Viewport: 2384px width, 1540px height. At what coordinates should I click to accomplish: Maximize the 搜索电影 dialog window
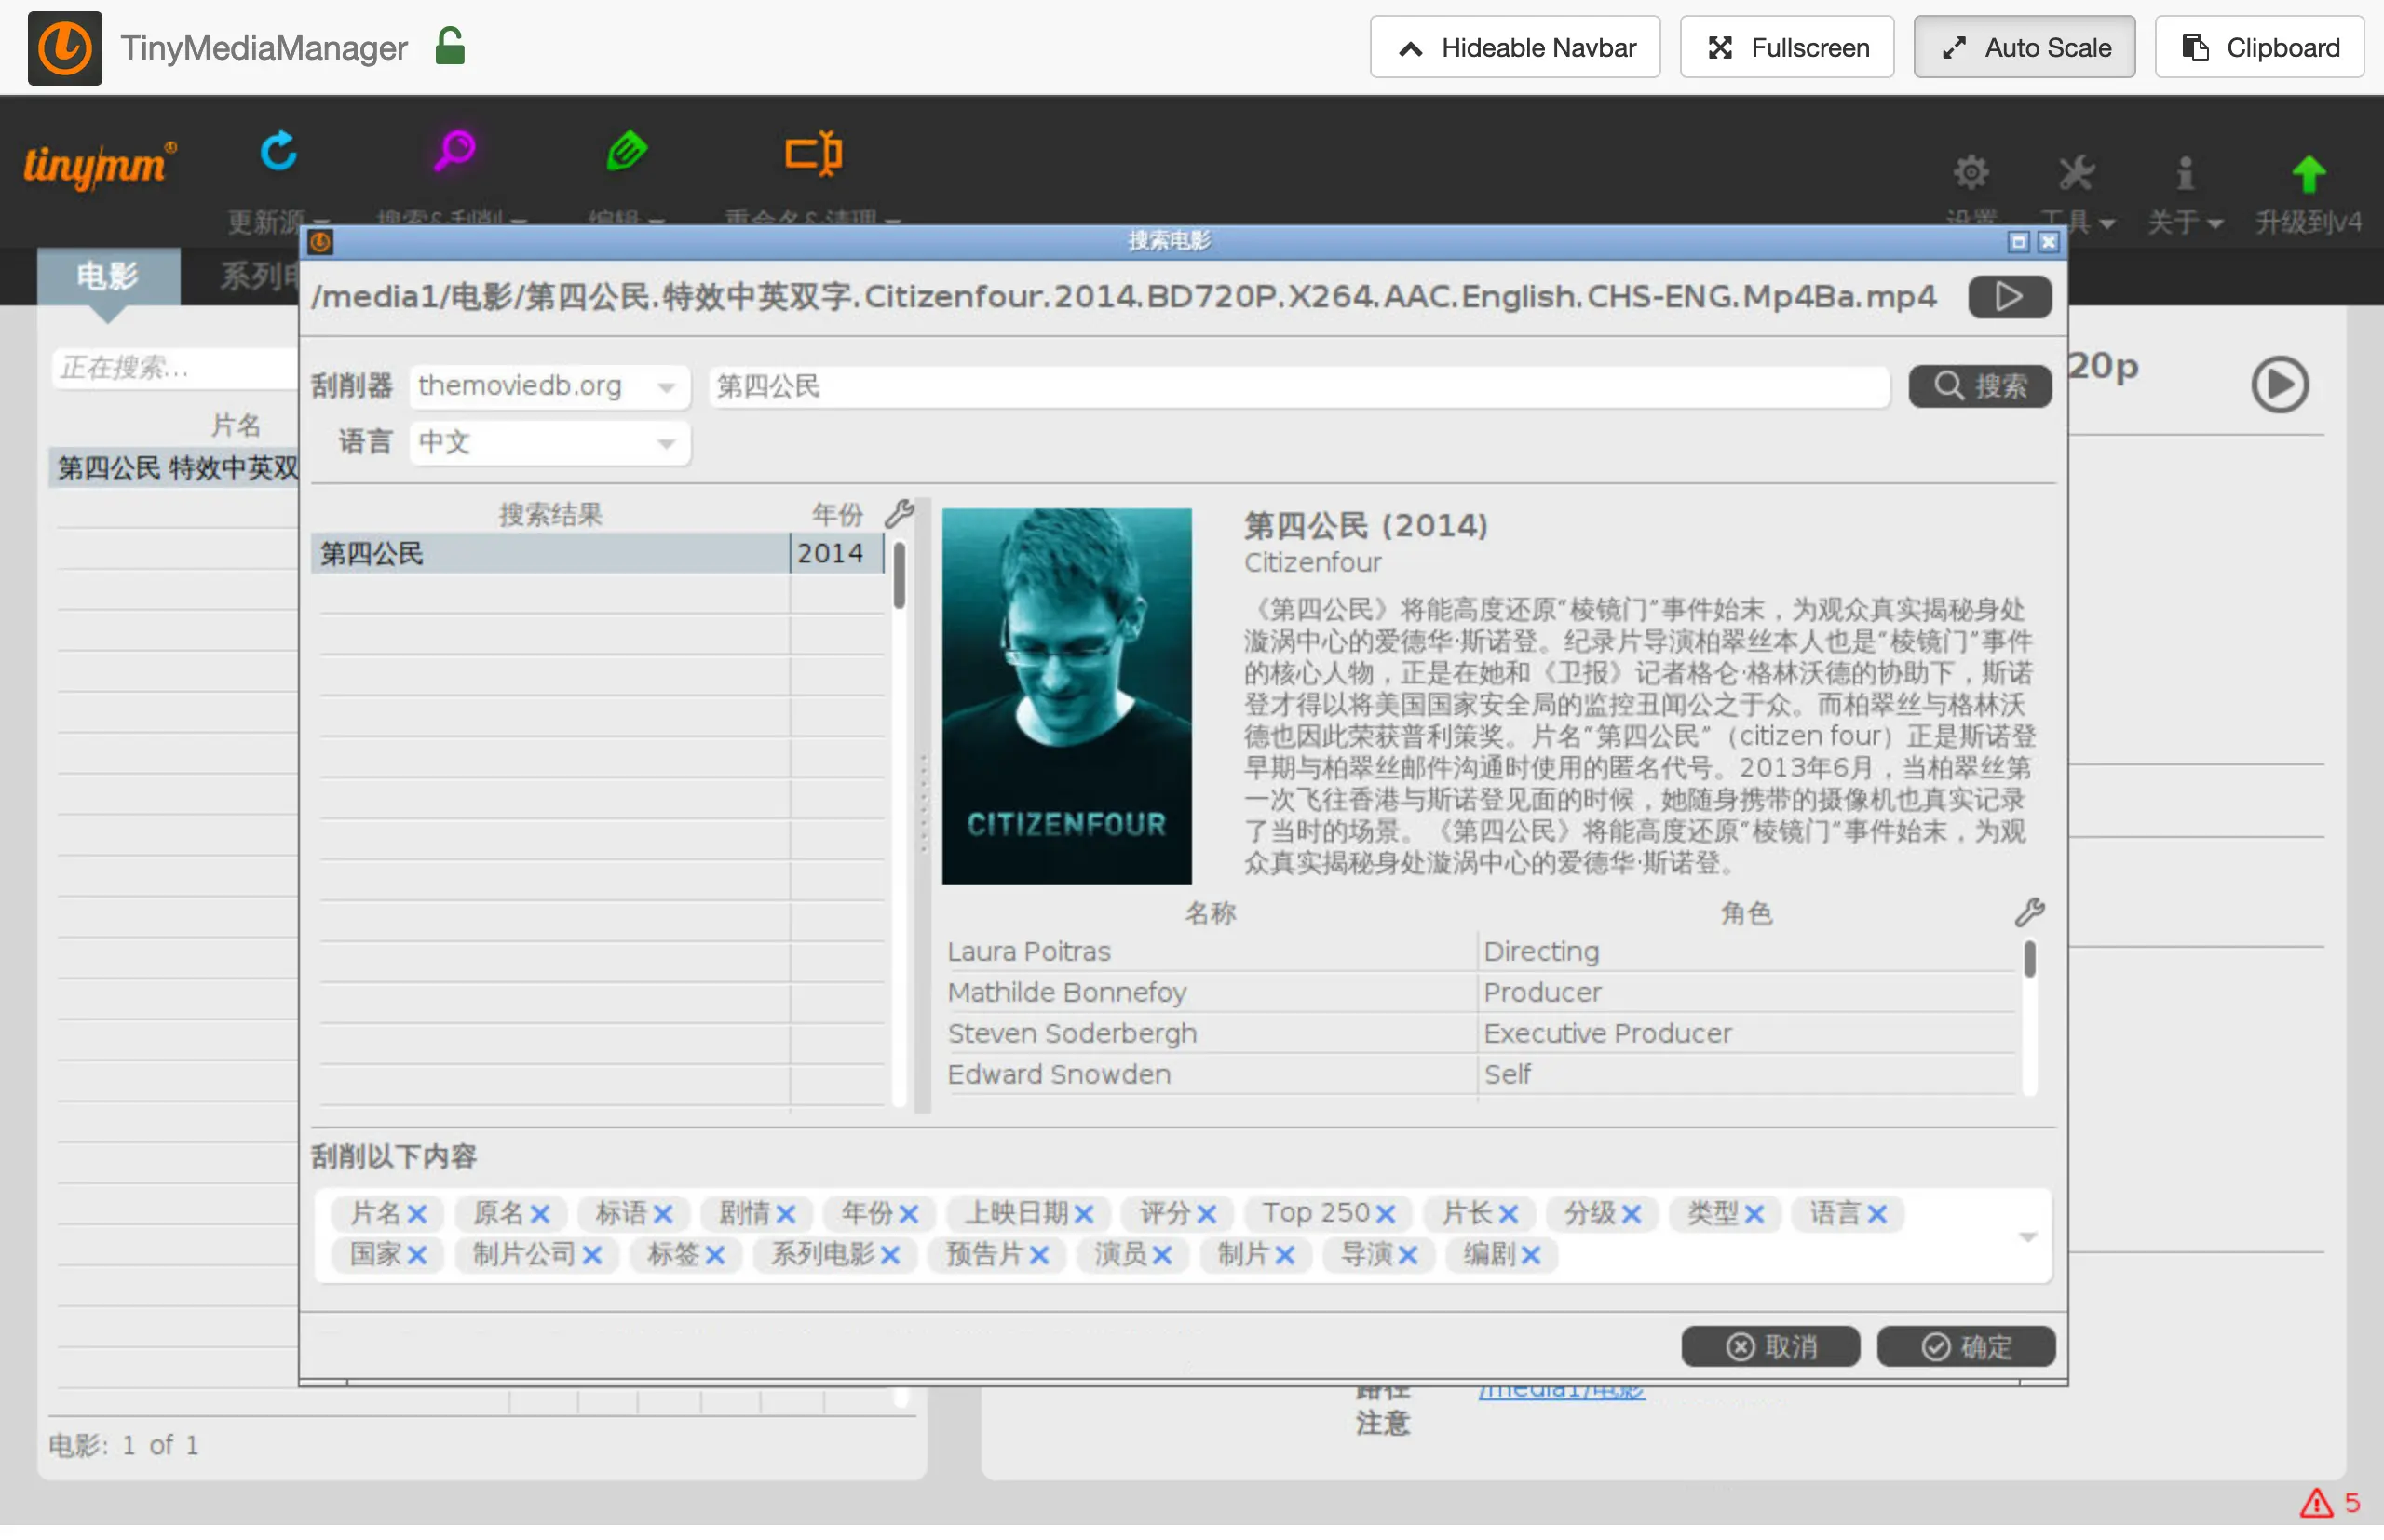2018,242
